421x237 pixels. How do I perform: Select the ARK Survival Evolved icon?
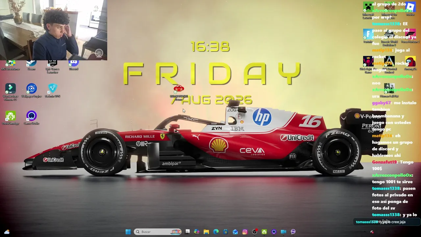click(389, 65)
